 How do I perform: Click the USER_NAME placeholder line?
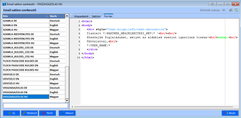pos(99,46)
